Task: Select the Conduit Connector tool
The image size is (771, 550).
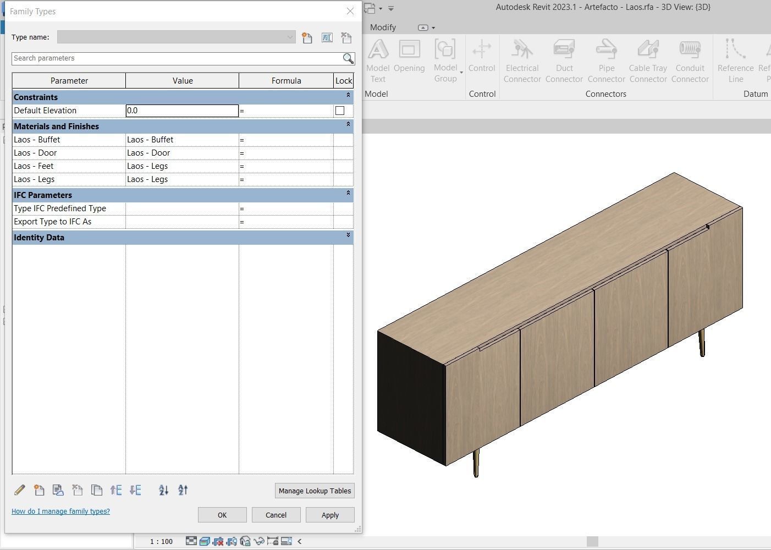Action: [x=690, y=61]
